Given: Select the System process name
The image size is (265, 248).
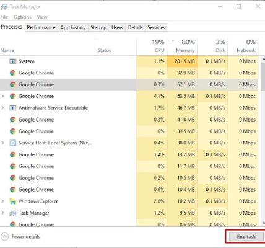Looking at the screenshot, I should 27,61.
